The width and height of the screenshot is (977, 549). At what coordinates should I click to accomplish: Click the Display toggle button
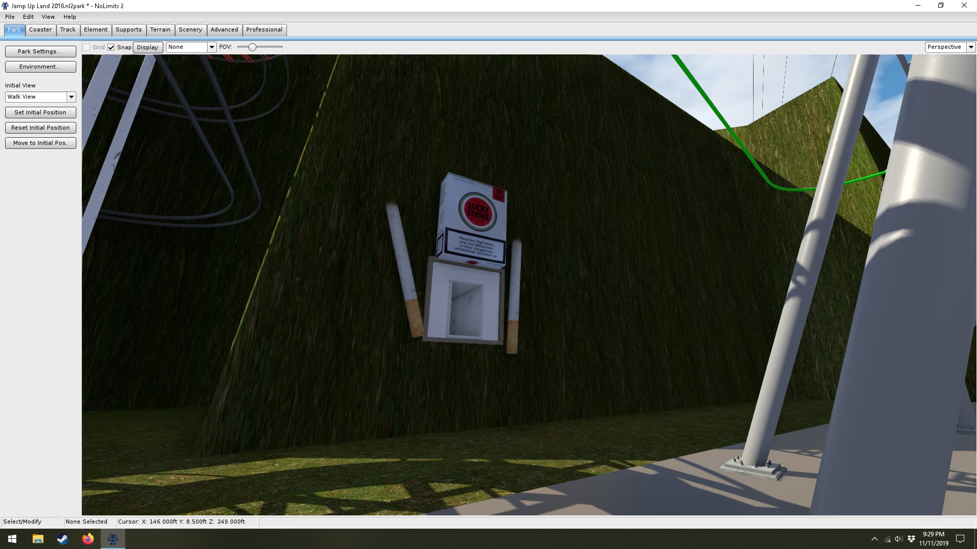pyautogui.click(x=148, y=47)
